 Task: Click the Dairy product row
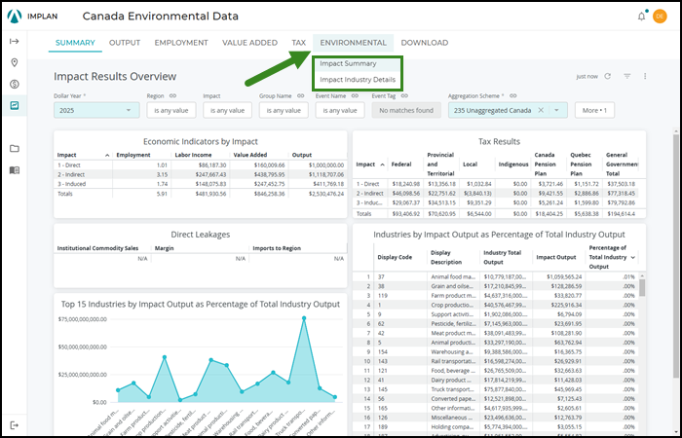495,382
